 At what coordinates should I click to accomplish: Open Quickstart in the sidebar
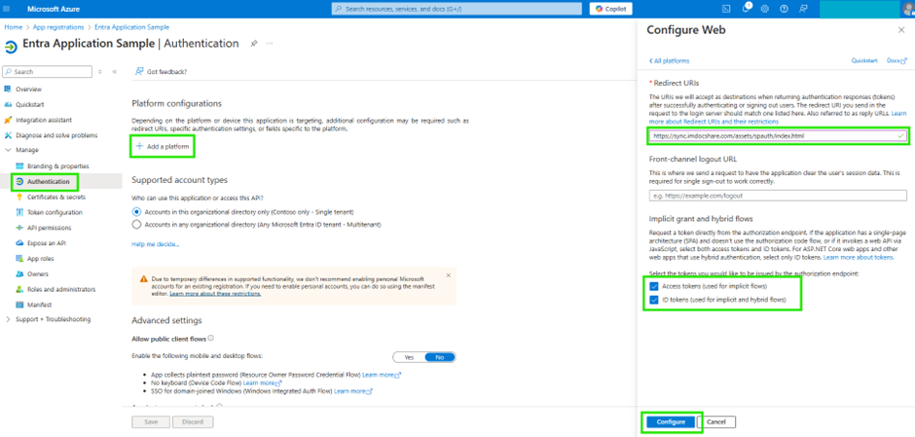pos(30,104)
